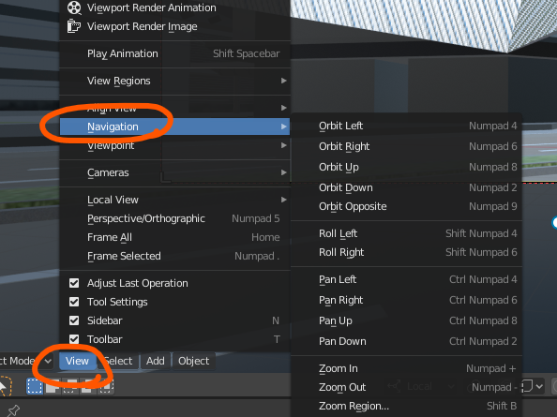Image resolution: width=557 pixels, height=417 pixels.
Task: Choose Zoom Out
Action: [406, 387]
